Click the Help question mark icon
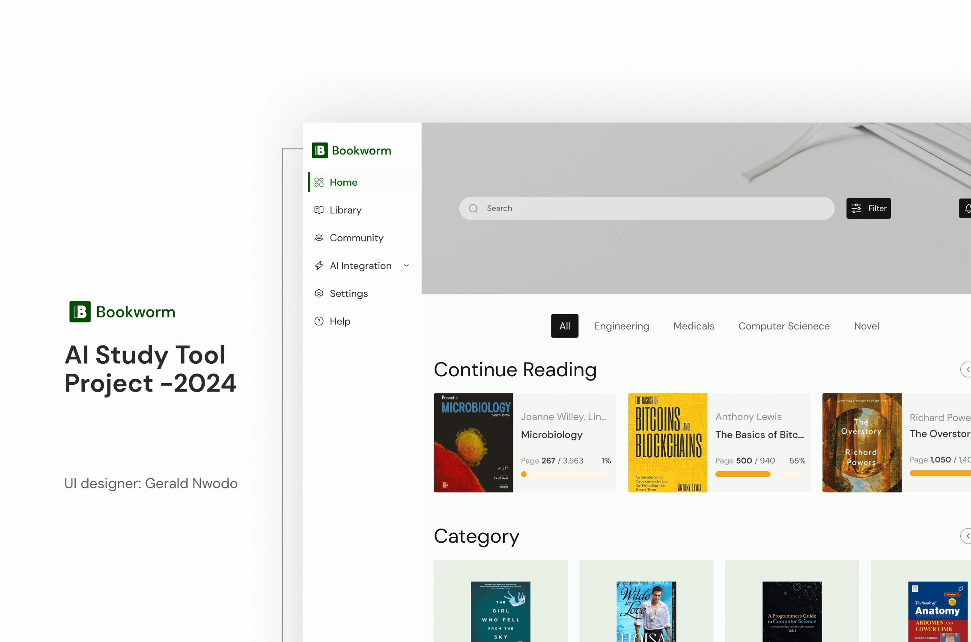The height and width of the screenshot is (642, 971). [x=319, y=321]
